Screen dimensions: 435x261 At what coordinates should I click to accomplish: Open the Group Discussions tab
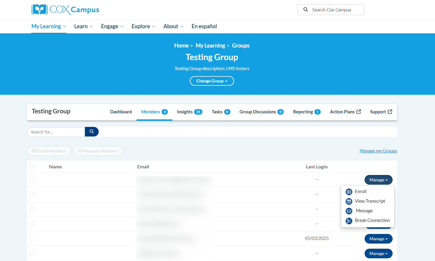[261, 112]
